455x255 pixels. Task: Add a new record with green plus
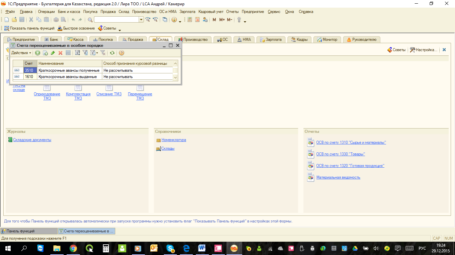tap(38, 53)
